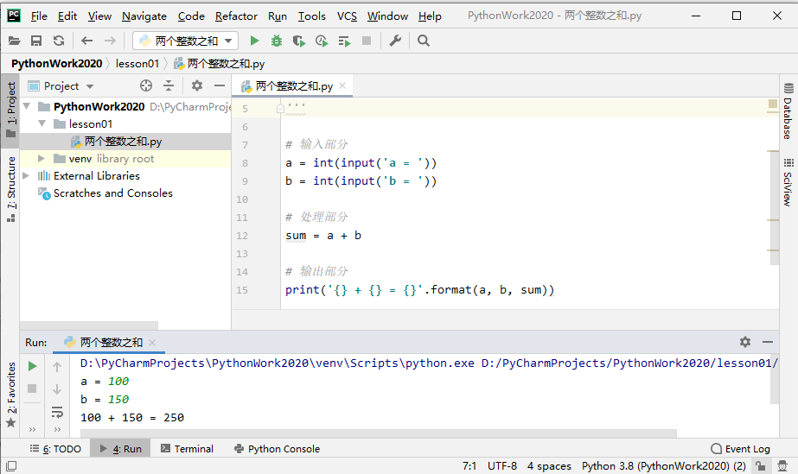
Task: Expand the venv library root folder
Action: tap(41, 159)
